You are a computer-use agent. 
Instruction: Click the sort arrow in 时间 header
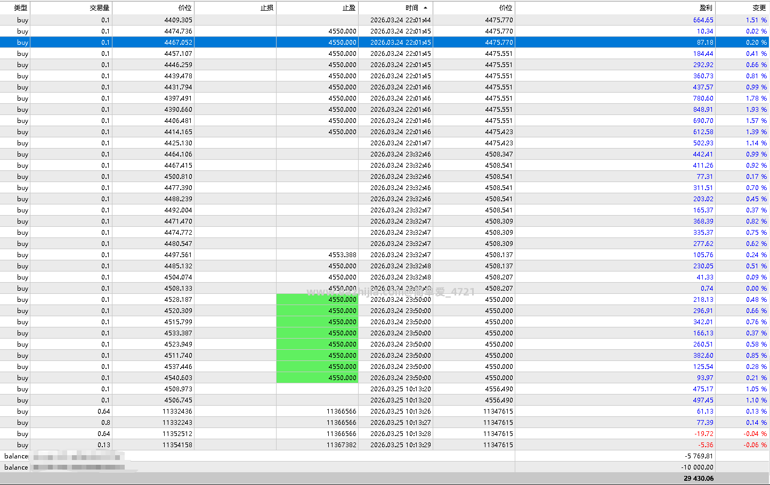425,8
